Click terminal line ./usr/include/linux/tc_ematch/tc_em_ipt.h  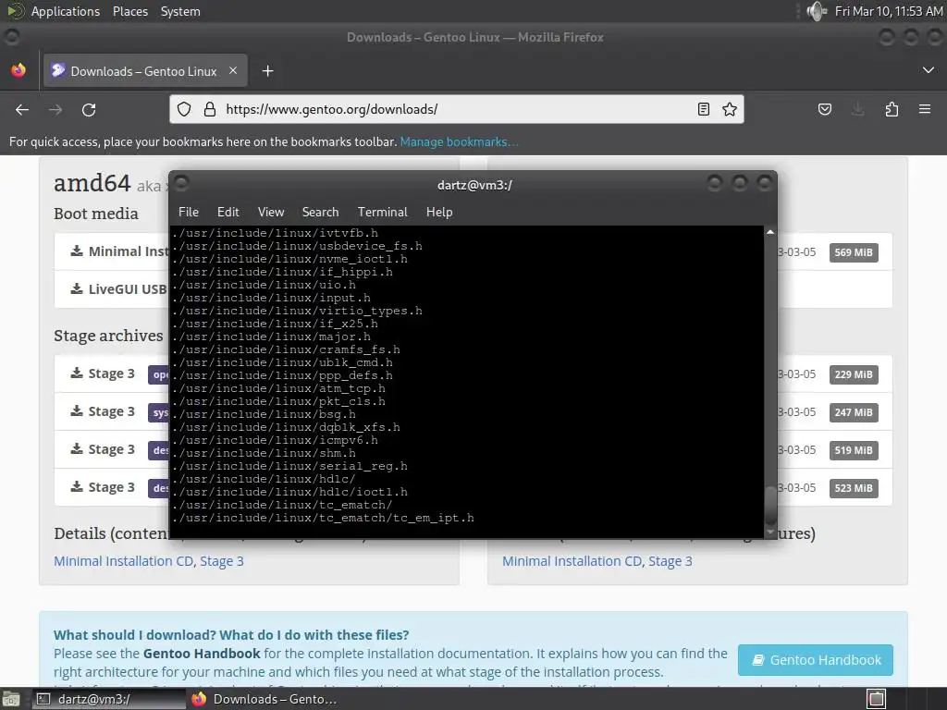[323, 518]
